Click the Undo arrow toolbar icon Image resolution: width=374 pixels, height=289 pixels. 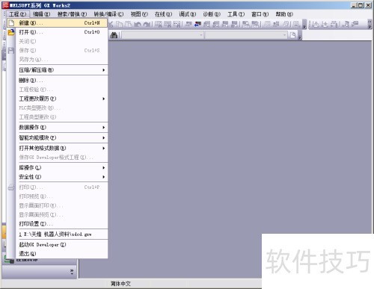[138, 24]
